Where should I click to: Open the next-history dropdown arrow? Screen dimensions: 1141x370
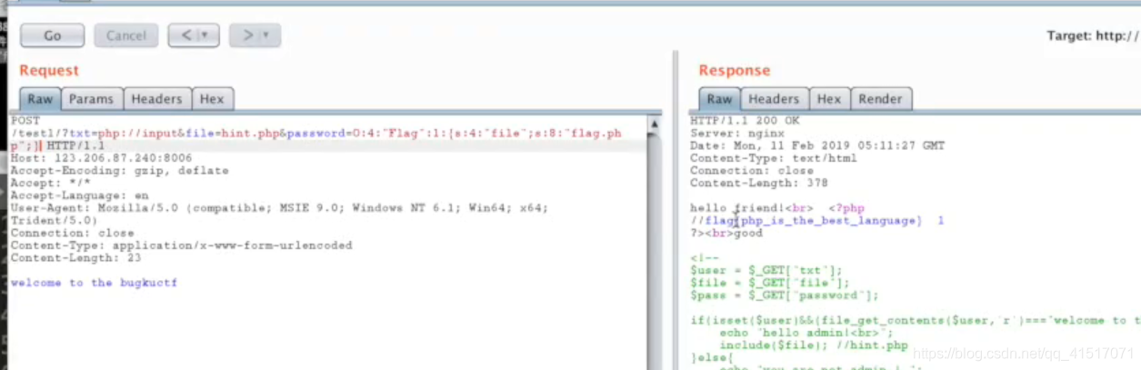click(267, 35)
